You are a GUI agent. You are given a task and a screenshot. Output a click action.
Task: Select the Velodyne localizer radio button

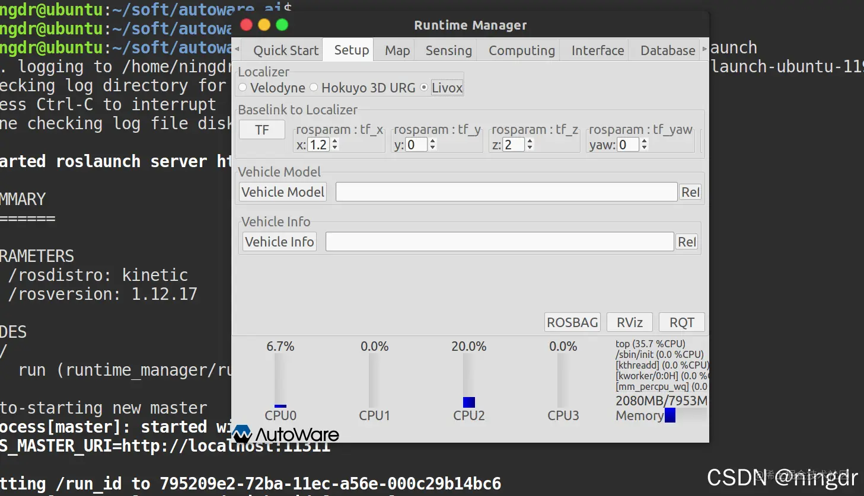243,88
